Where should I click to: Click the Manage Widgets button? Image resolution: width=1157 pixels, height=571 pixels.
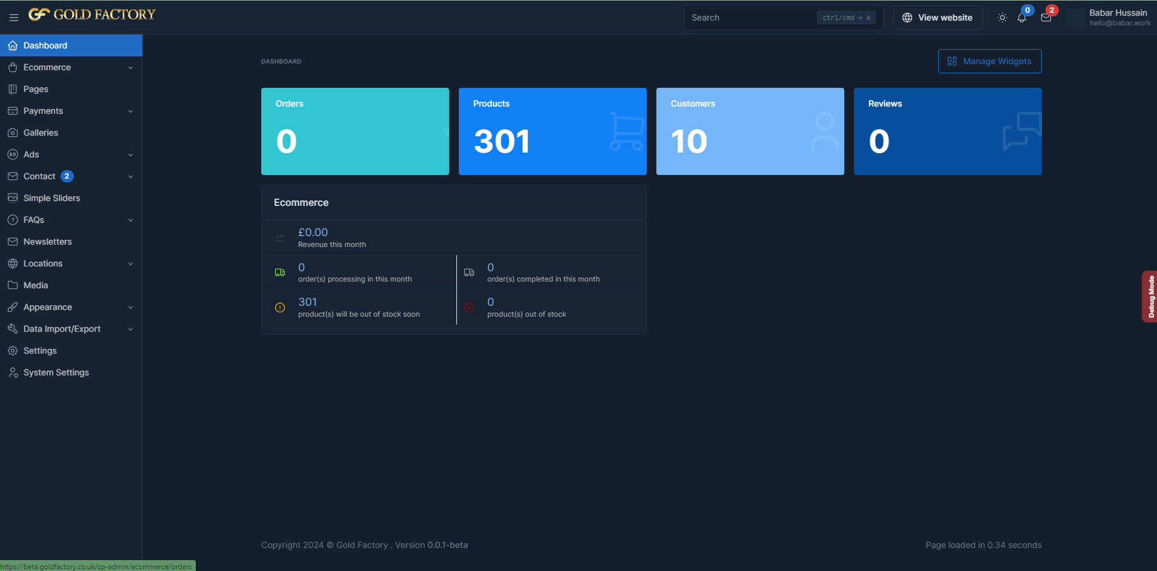[990, 61]
